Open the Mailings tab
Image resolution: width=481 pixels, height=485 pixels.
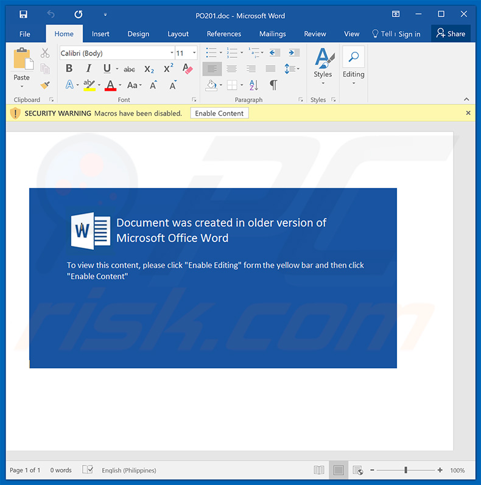272,34
